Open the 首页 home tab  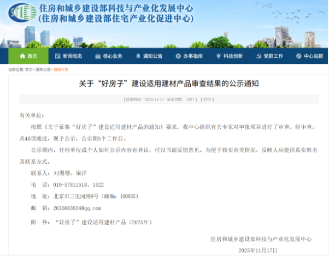32,56
